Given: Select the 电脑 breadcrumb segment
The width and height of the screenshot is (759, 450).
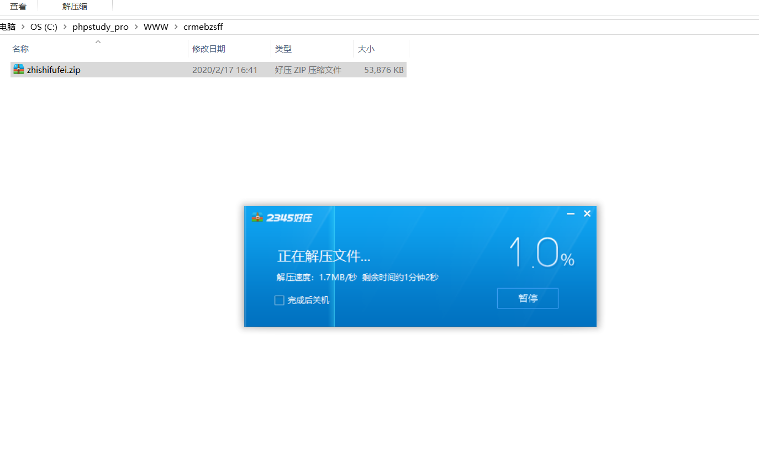Looking at the screenshot, I should coord(7,27).
